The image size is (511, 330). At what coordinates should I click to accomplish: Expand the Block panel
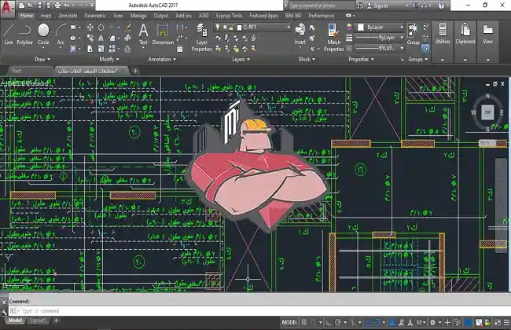tap(307, 59)
